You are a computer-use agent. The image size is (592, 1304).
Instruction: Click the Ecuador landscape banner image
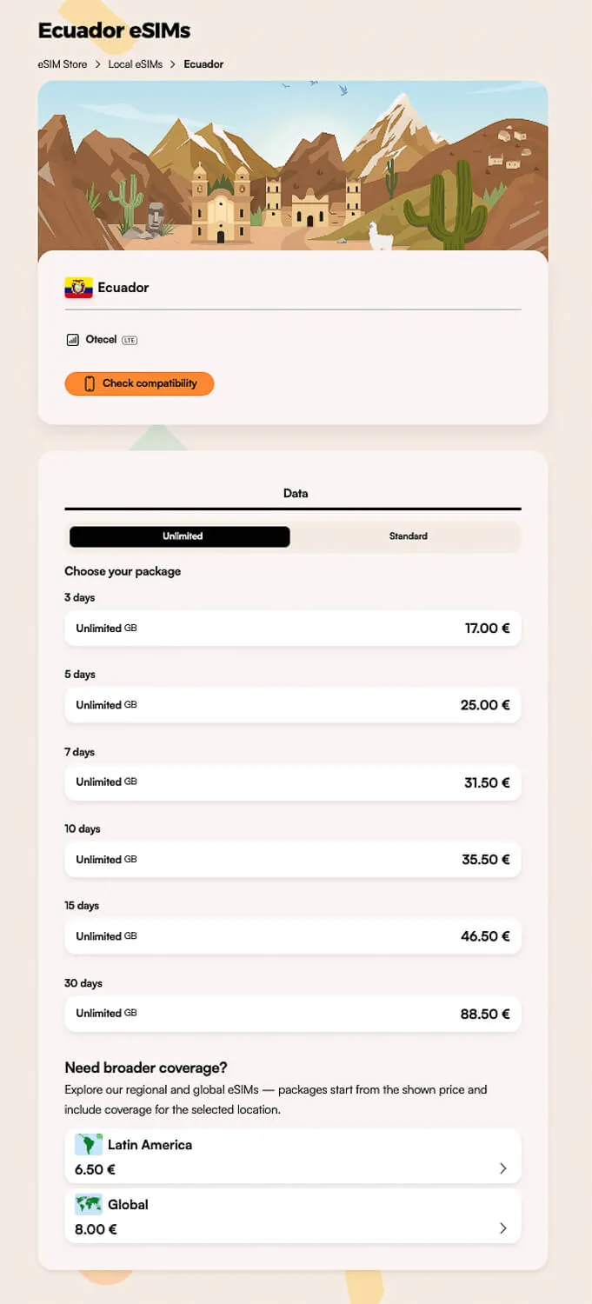pos(293,167)
